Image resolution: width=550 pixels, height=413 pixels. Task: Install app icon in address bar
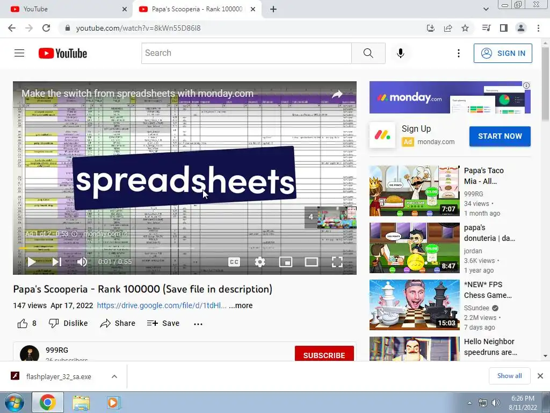[x=430, y=28]
